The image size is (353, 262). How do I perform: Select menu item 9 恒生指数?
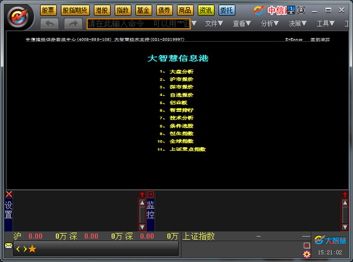[x=176, y=134]
